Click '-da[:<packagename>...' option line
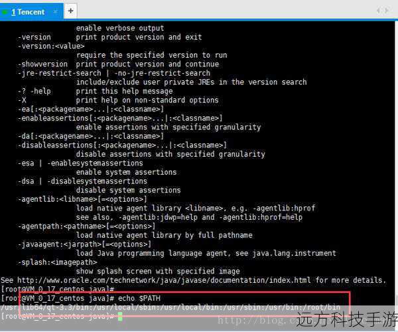 (x=91, y=136)
